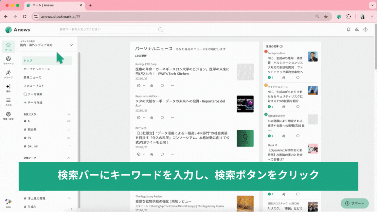Select 業界ニュース in the side menu

pyautogui.click(x=32, y=78)
